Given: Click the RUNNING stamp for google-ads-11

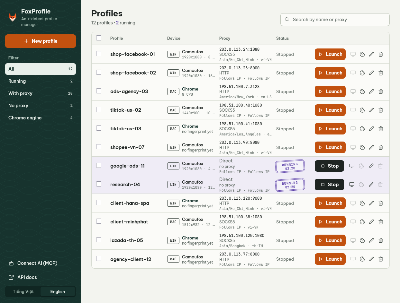Looking at the screenshot, I should tap(290, 166).
